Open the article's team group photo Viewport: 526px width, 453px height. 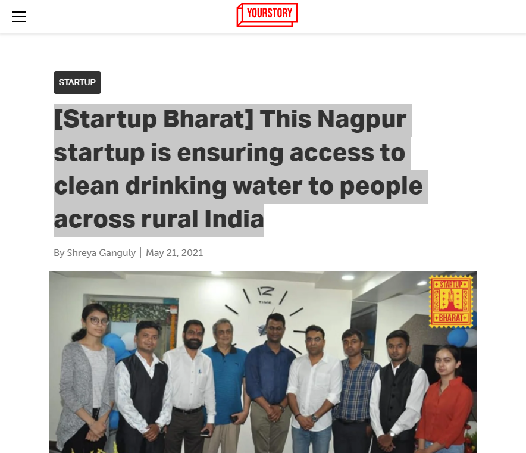[x=262, y=362]
